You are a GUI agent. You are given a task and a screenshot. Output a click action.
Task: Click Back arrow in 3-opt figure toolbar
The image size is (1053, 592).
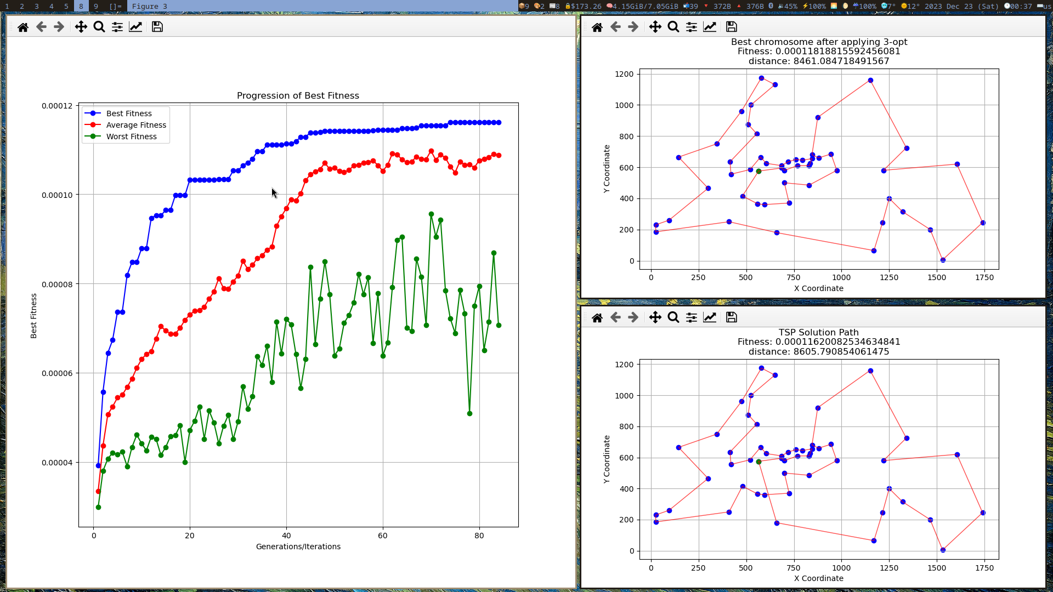pos(615,27)
